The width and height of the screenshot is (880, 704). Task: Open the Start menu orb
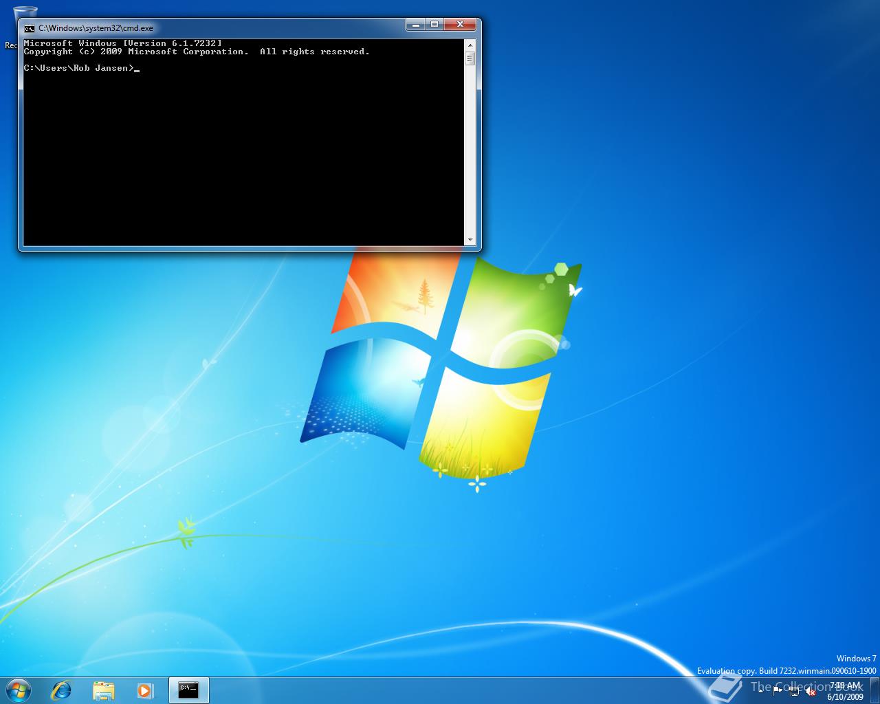pyautogui.click(x=19, y=690)
